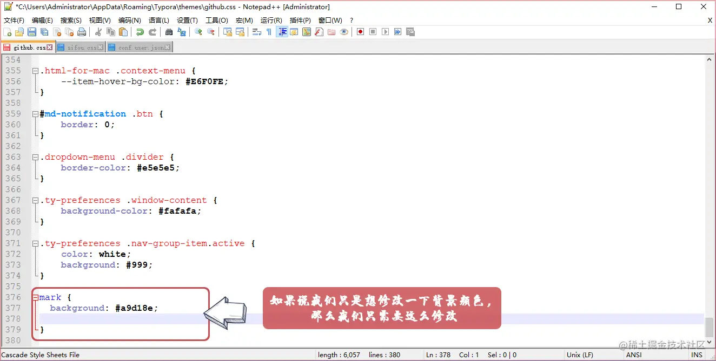Open Find using the binoculars icon
The height and width of the screenshot is (361, 716).
pos(169,31)
